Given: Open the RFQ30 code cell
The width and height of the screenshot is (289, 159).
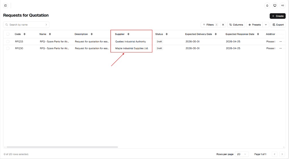Looking at the screenshot, I should [x=19, y=48].
